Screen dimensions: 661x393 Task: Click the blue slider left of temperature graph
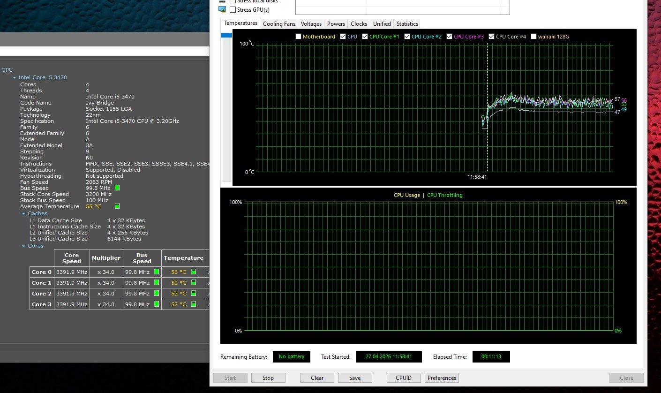click(226, 35)
